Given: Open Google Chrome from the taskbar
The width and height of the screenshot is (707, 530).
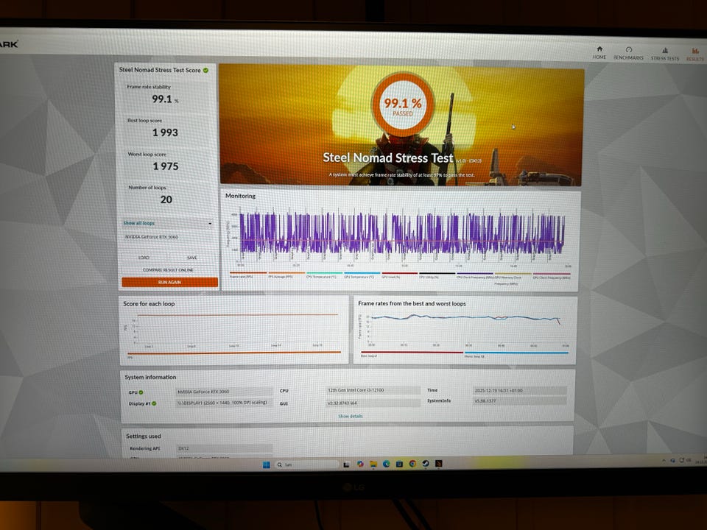Looking at the screenshot, I should [x=412, y=464].
